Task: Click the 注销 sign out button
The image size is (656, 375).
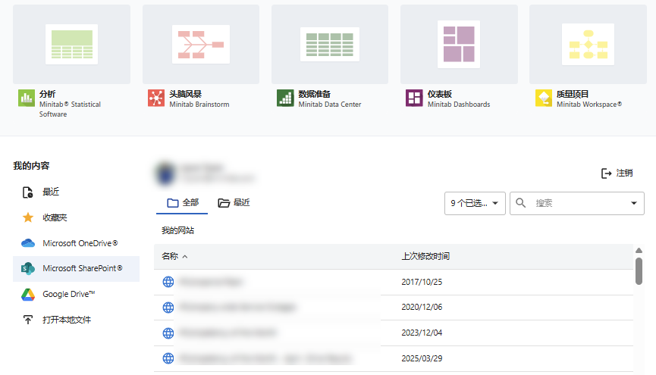Action: click(x=617, y=173)
